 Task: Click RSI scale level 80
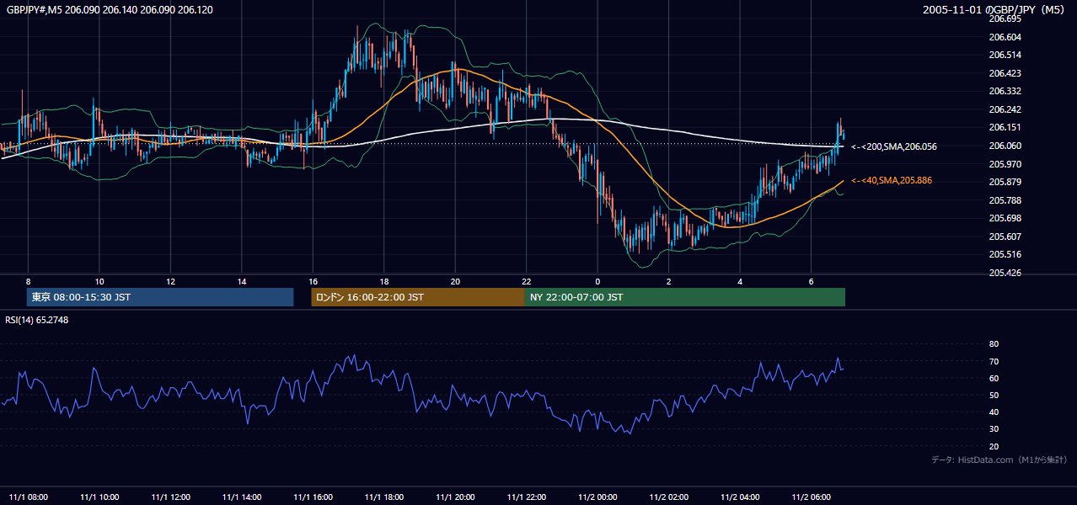coord(994,344)
